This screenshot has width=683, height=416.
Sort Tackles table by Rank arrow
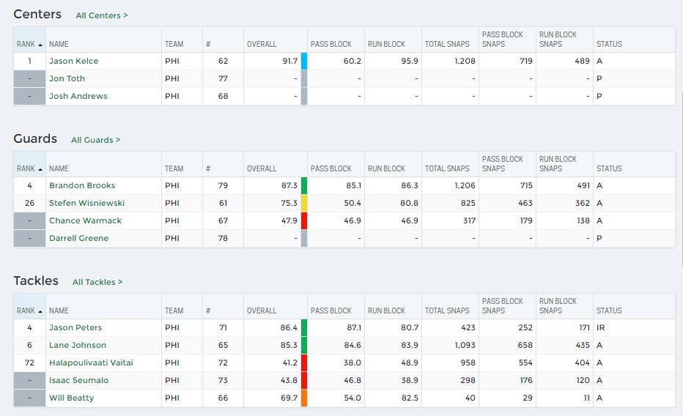[40, 311]
